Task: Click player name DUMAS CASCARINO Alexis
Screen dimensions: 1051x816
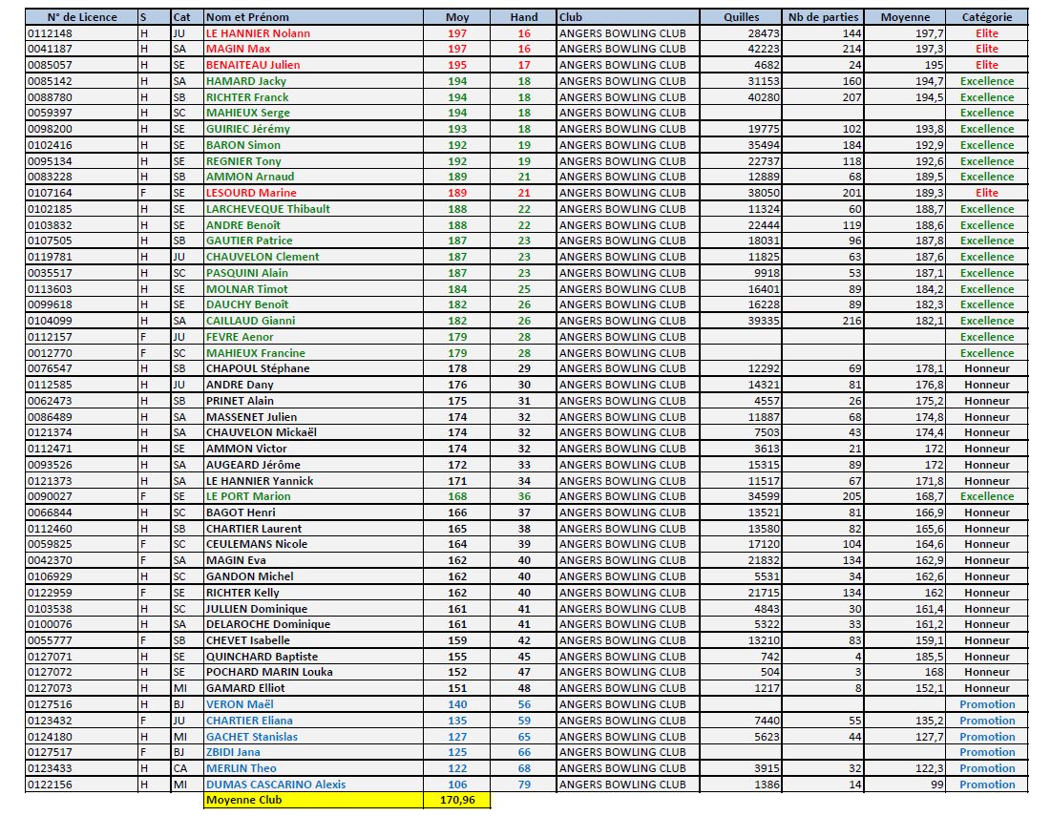Action: click(x=276, y=785)
